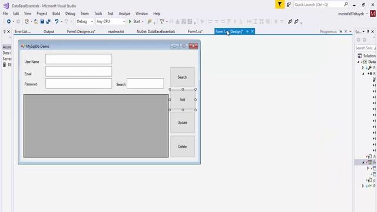
Task: Toggle auto-hide pin on Solution Explorer
Action: pyautogui.click(x=368, y=31)
